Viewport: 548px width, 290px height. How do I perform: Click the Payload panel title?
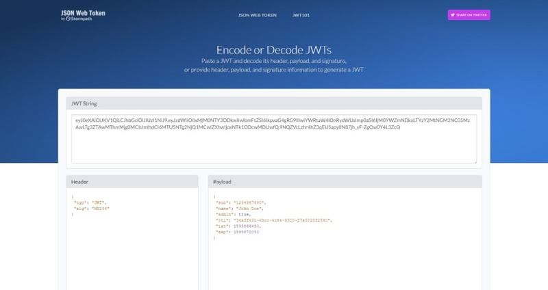point(223,182)
